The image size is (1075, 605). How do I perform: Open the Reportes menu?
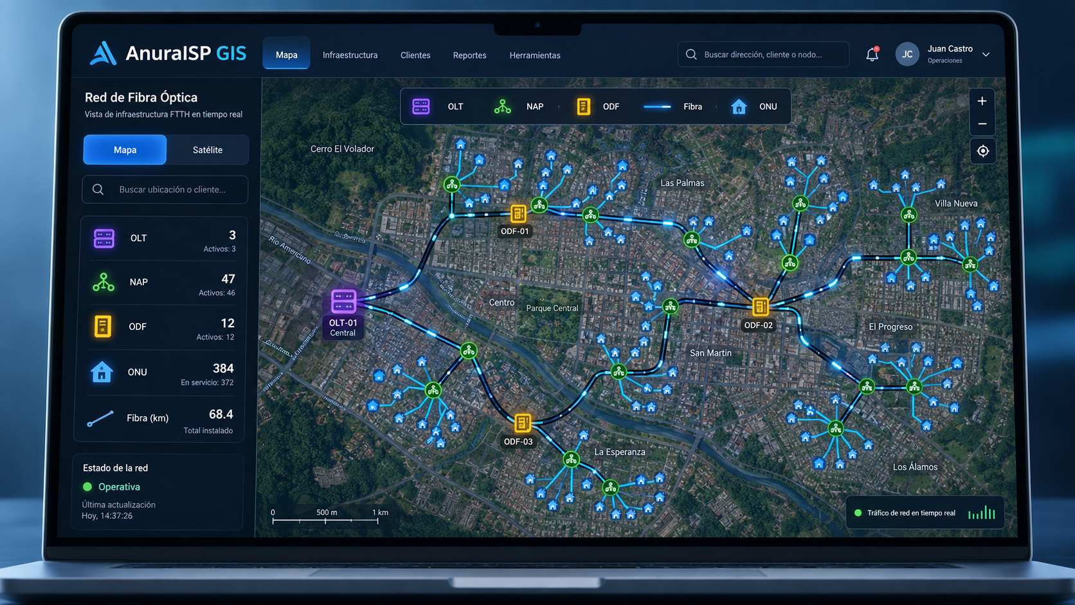click(469, 55)
